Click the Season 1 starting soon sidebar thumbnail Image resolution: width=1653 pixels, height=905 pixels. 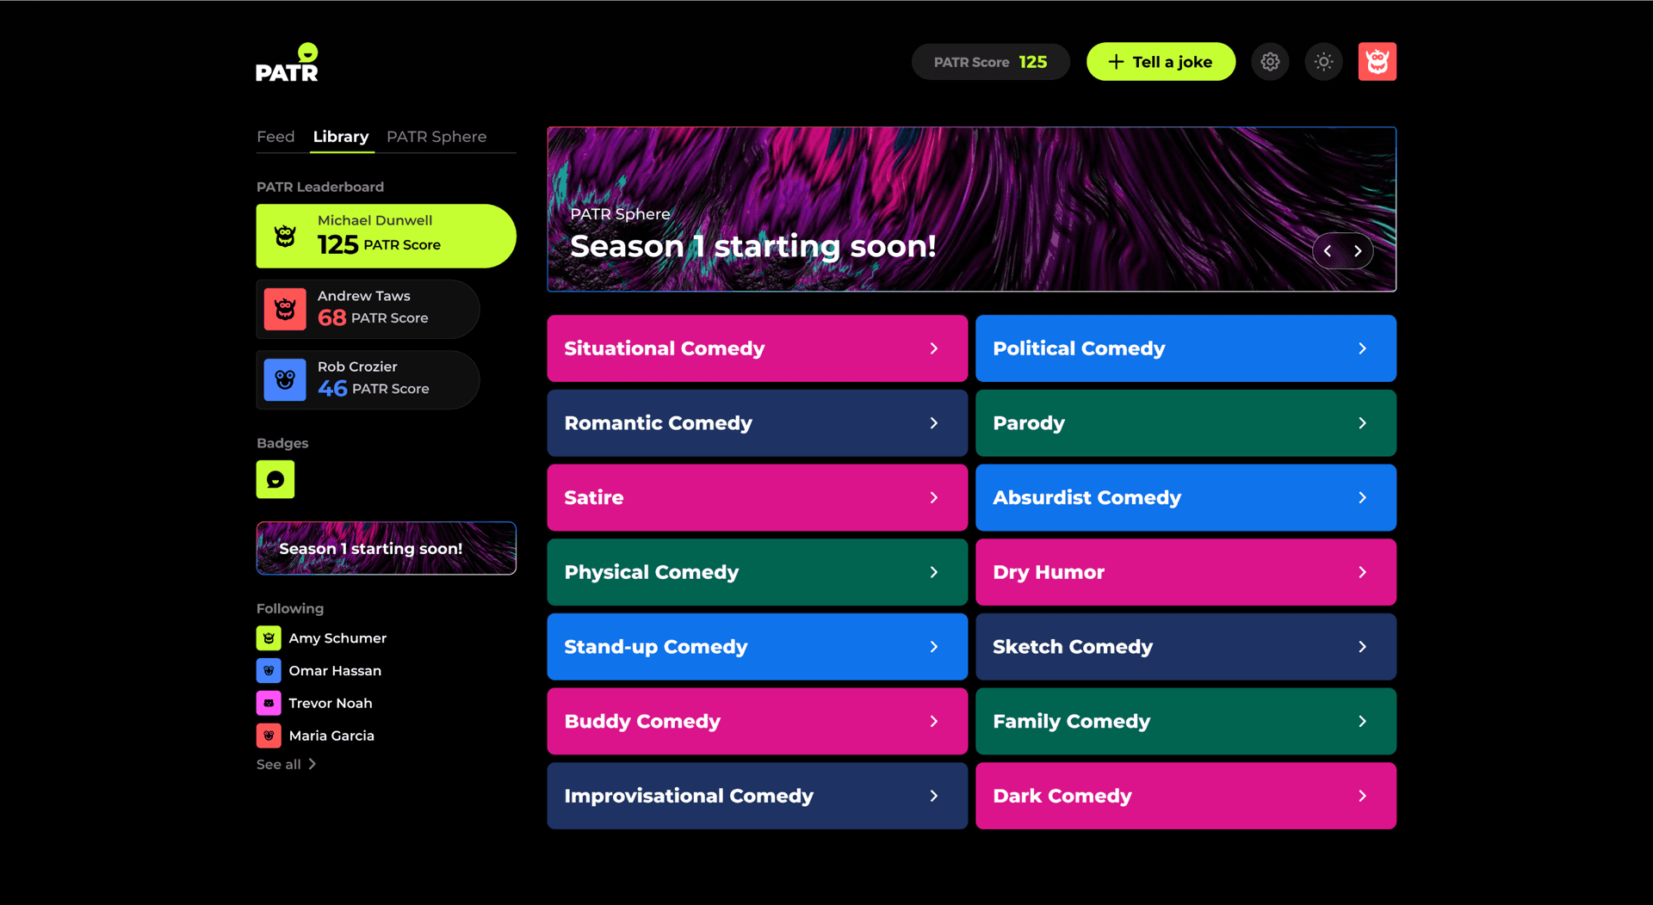(386, 548)
